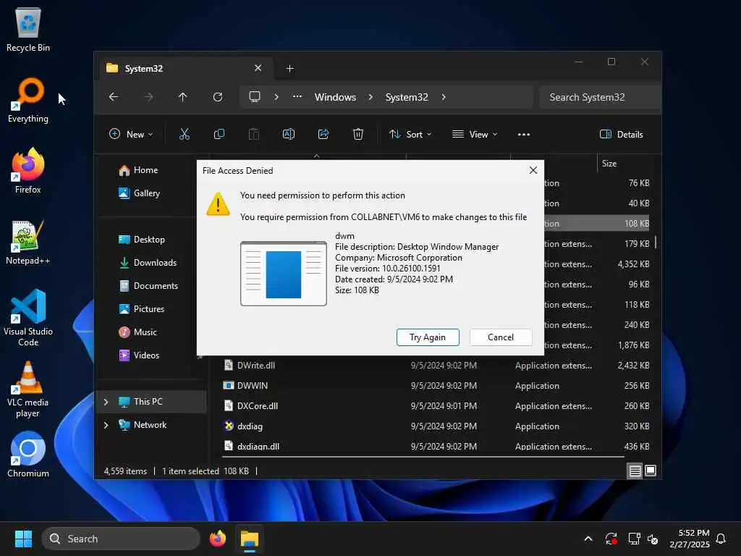The width and height of the screenshot is (741, 556).
Task: Open Downloads in navigation pane
Action: [155, 262]
